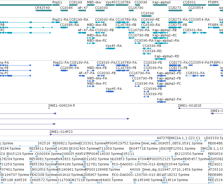Click the CG8301-RA transcript label
The image size is (223, 184).
point(192,30)
